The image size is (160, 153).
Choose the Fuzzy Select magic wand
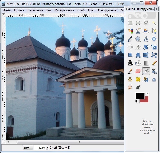pos(154,23)
